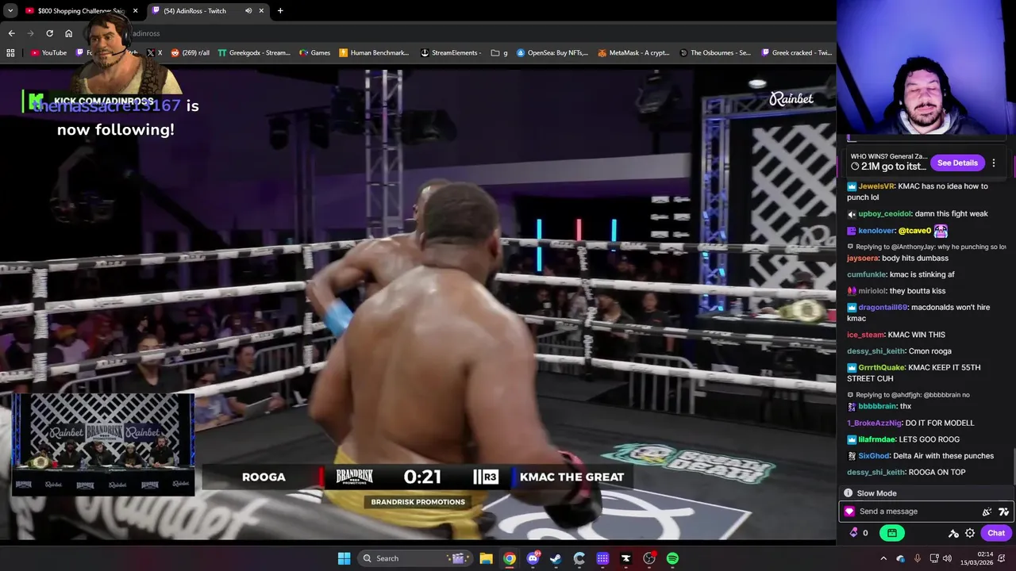Mute audio on the AdinRoss Twitch tab
This screenshot has height=571, width=1016.
click(x=248, y=10)
